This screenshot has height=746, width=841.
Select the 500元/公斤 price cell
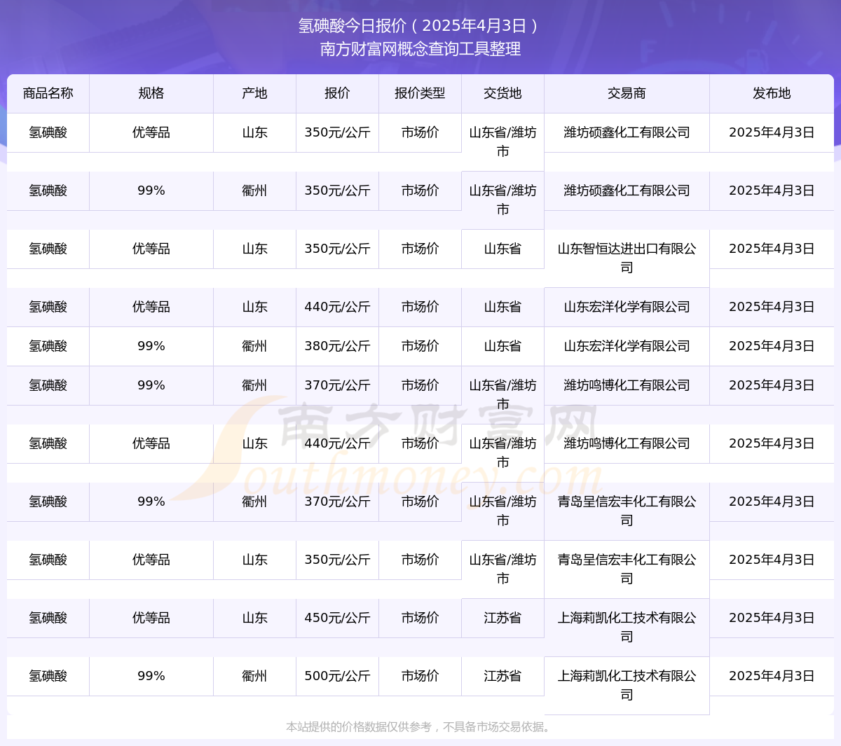click(337, 676)
